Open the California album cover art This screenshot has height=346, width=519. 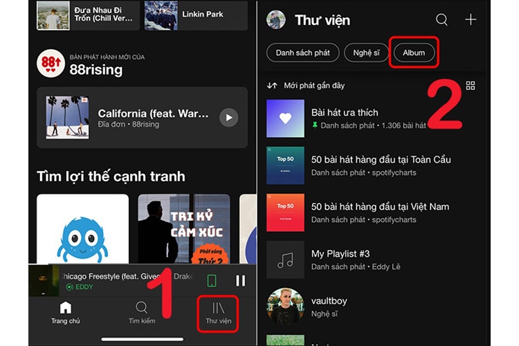pyautogui.click(x=67, y=117)
